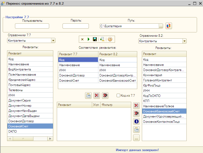
Task: Click 'Фильтр' column header in filter table
Action: tap(116, 105)
